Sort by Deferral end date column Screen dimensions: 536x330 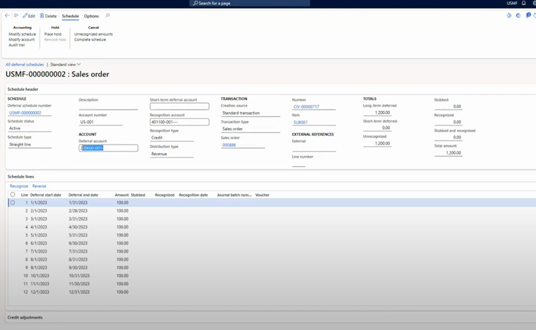point(83,195)
